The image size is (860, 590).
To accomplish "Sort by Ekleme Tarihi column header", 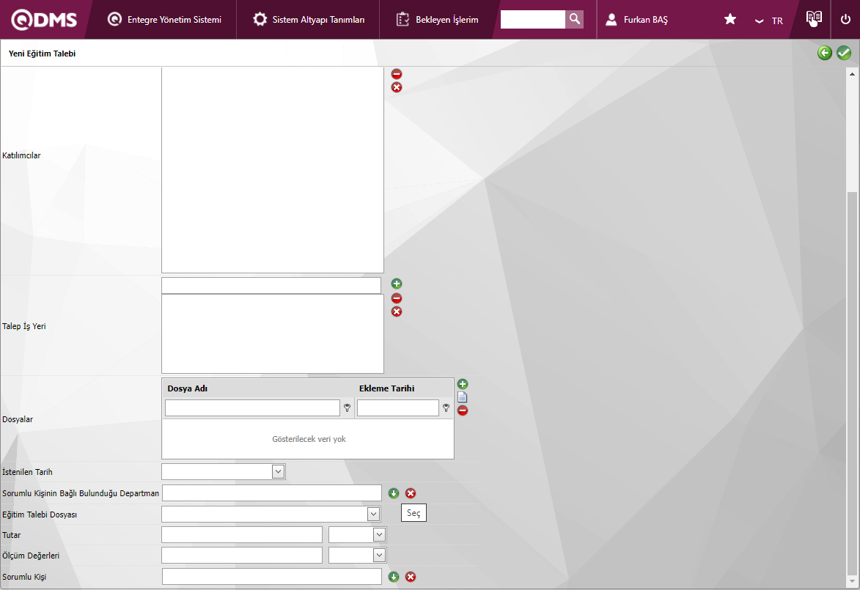I will 386,388.
